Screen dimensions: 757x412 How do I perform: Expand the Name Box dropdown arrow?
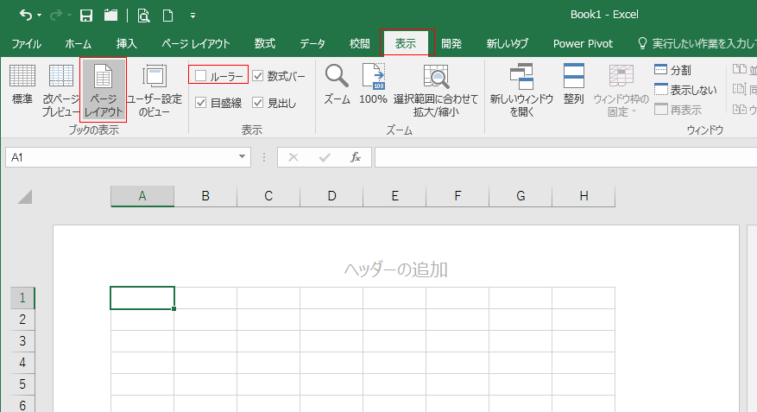[x=243, y=157]
